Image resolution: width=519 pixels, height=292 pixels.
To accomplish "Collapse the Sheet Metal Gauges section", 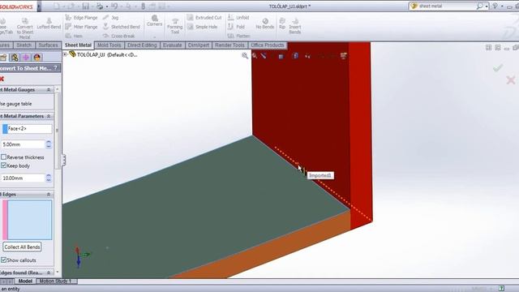I will click(49, 90).
